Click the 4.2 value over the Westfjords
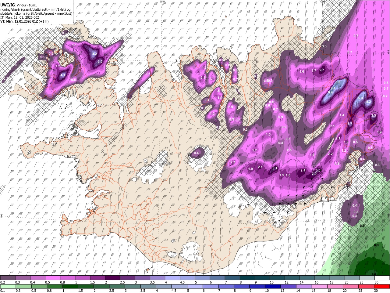The image size is (390, 293). coord(94,54)
